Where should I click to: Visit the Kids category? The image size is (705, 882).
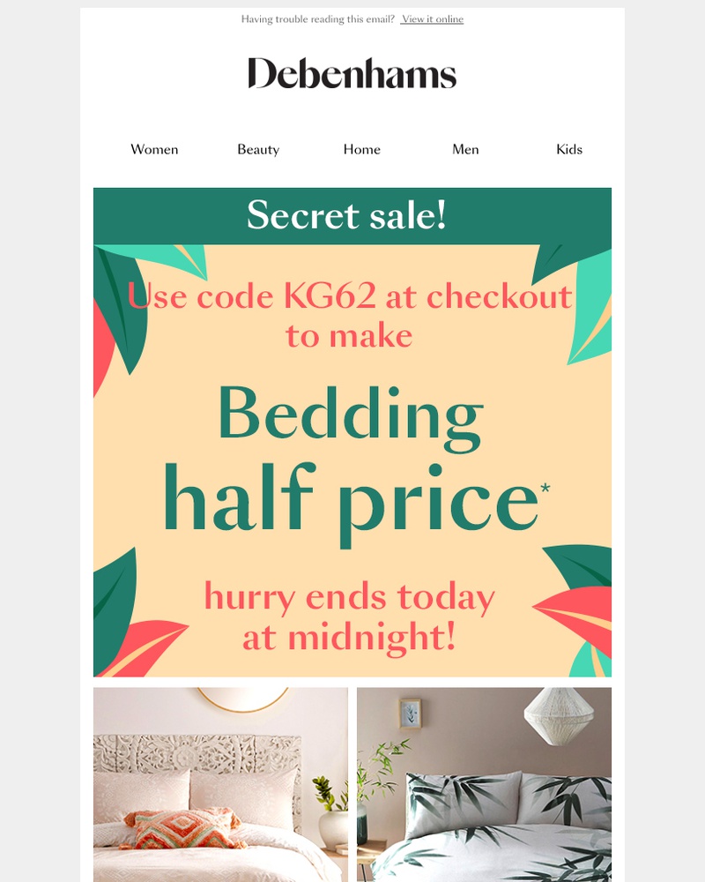[569, 149]
